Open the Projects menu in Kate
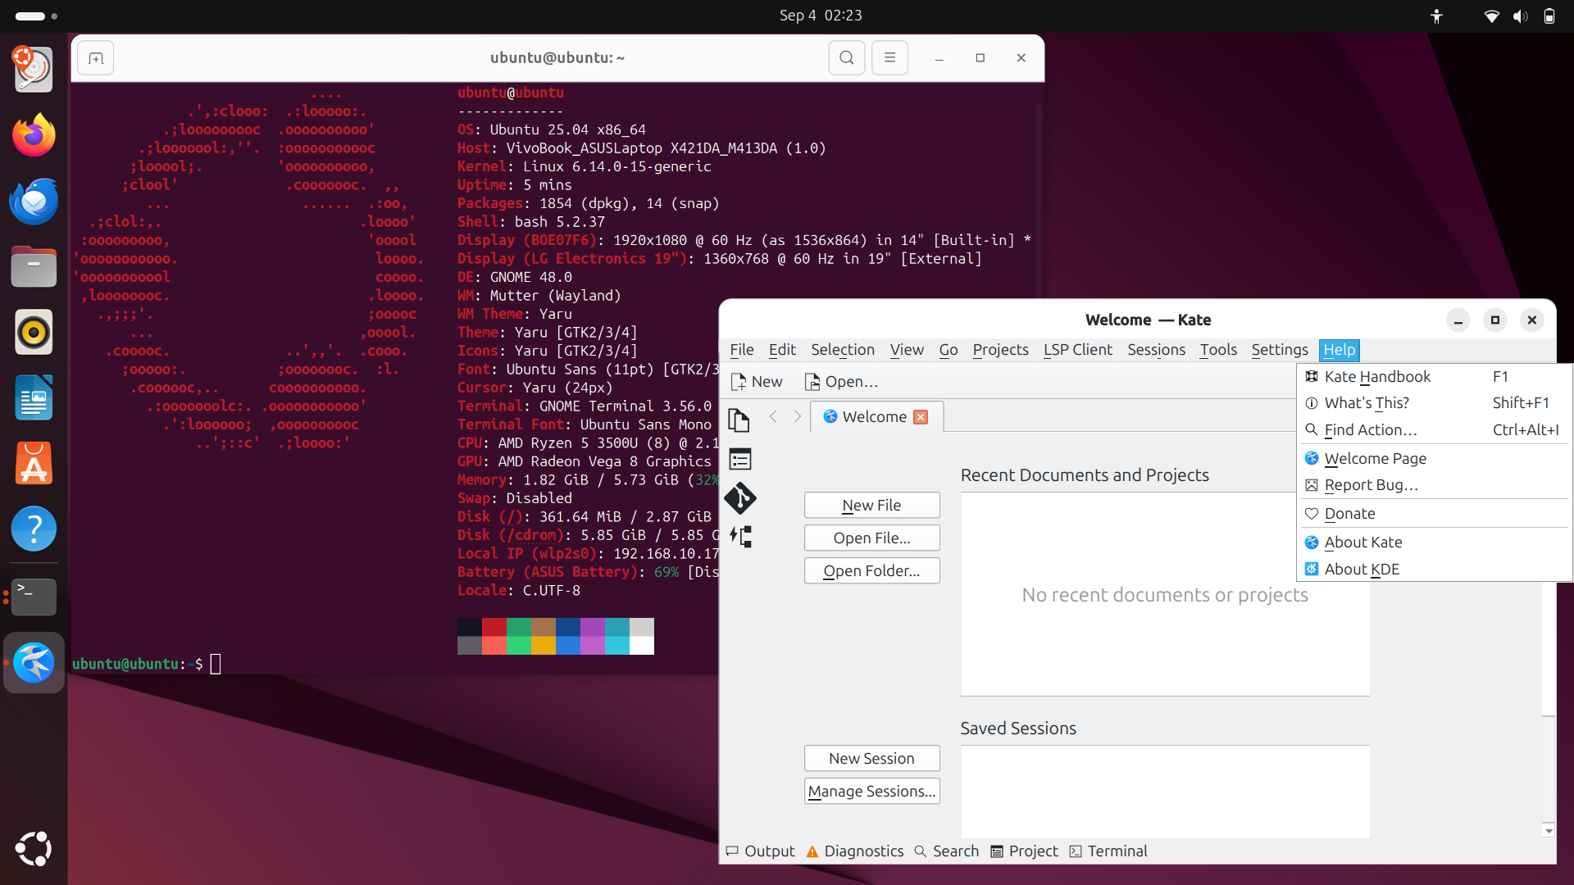The height and width of the screenshot is (885, 1574). pyautogui.click(x=1000, y=350)
